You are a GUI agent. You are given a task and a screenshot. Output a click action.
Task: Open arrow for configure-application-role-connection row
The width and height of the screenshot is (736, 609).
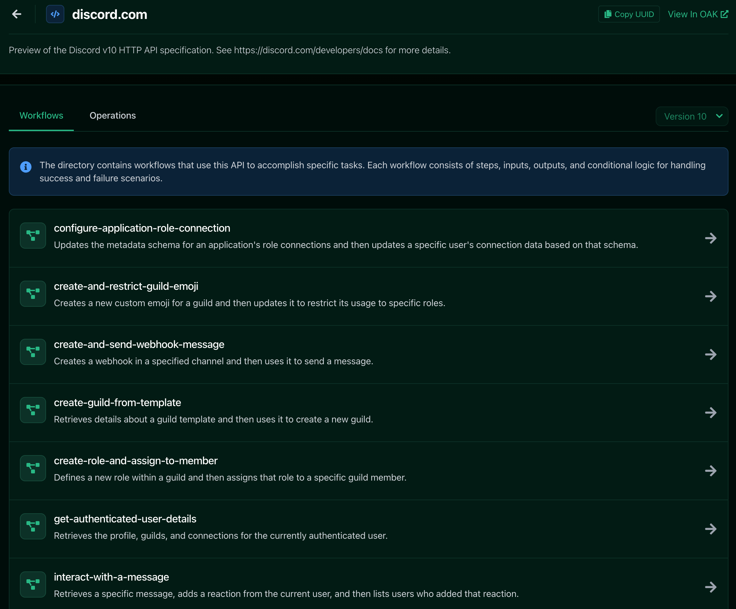(711, 239)
